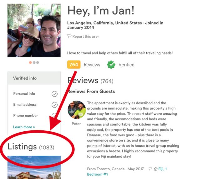Click the Personal info checkmark icon
This screenshot has height=179, width=197.
click(x=54, y=94)
